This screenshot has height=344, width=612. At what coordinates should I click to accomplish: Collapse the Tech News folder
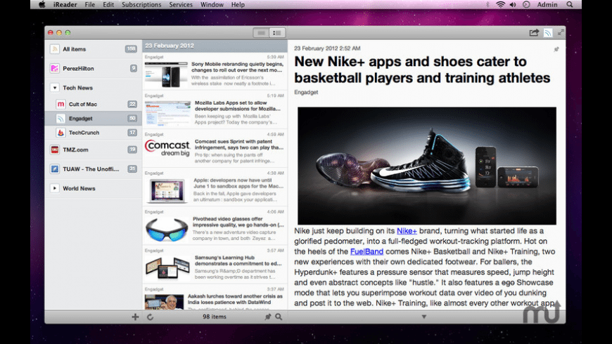55,88
